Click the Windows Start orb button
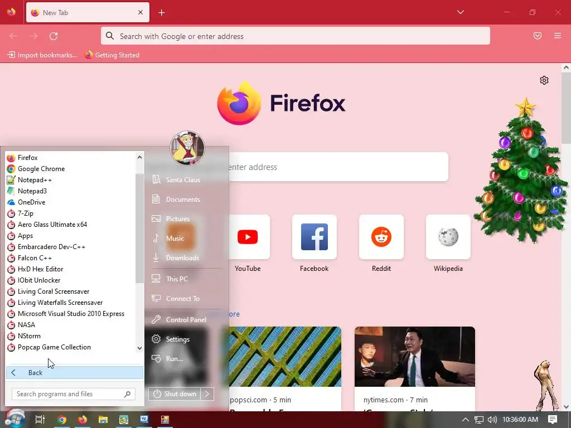 tap(14, 419)
